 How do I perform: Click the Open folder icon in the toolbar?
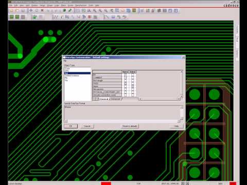17,11
